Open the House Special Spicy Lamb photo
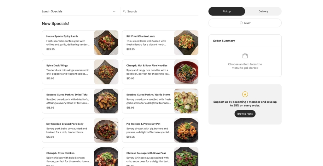 [106, 43]
